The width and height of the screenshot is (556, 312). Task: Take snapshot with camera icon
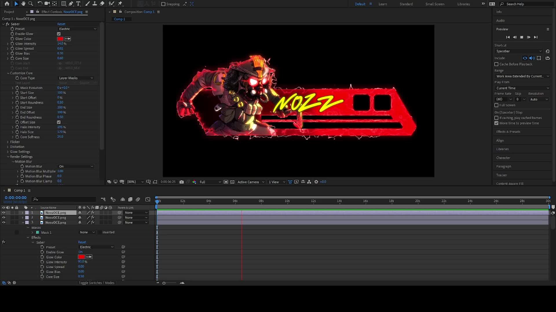tap(182, 182)
